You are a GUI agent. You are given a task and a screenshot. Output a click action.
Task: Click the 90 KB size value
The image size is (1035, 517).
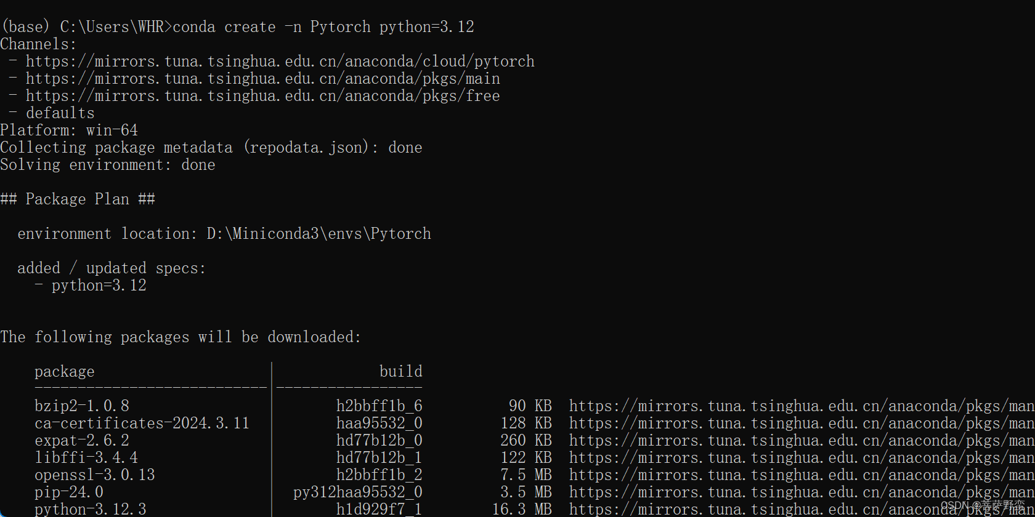[x=530, y=406]
